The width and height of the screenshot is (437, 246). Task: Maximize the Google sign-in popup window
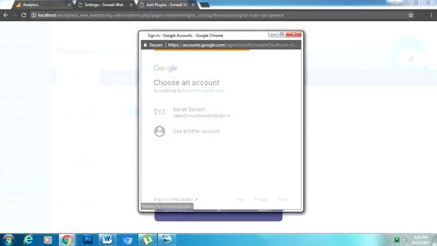tap(282, 35)
